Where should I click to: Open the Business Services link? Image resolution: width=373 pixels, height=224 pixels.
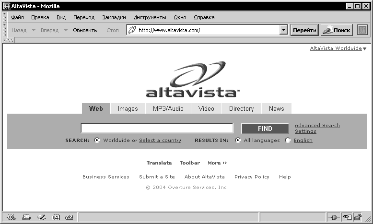tap(106, 177)
